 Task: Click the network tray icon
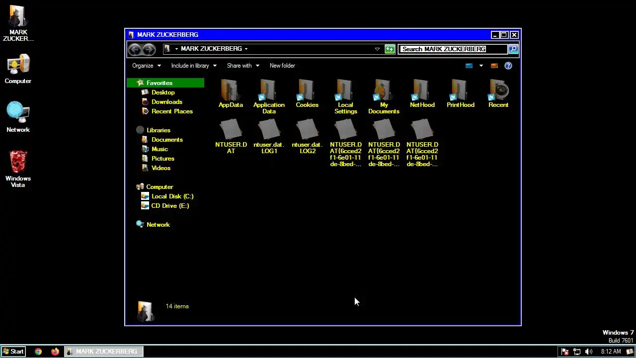[577, 352]
